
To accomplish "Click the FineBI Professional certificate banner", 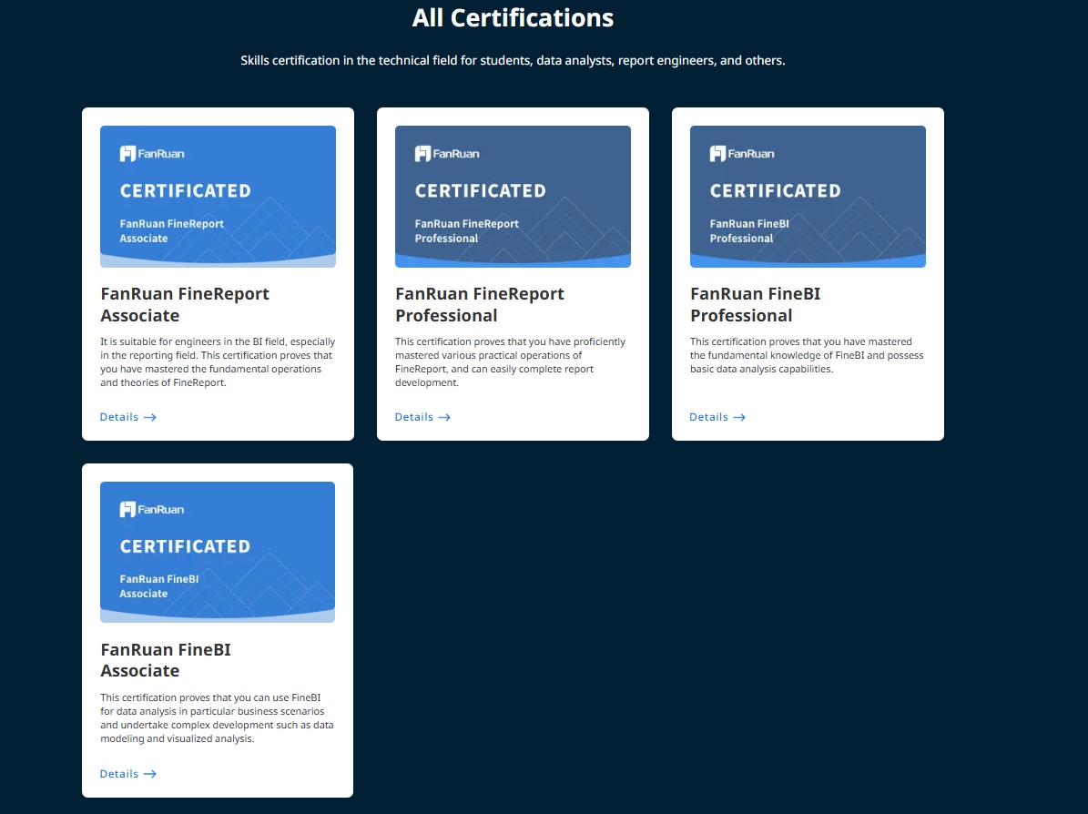I will tap(808, 197).
